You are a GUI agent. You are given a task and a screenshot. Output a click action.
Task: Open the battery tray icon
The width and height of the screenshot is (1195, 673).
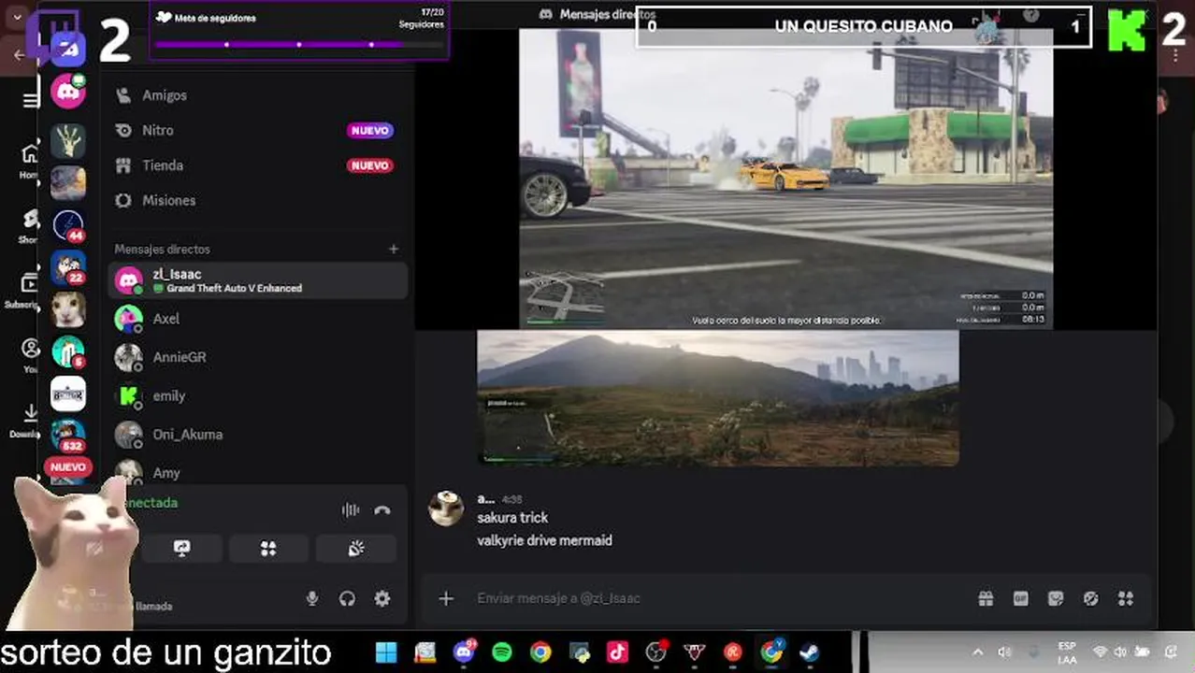coord(1142,652)
